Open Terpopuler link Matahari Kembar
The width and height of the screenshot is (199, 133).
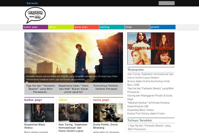point(148,104)
